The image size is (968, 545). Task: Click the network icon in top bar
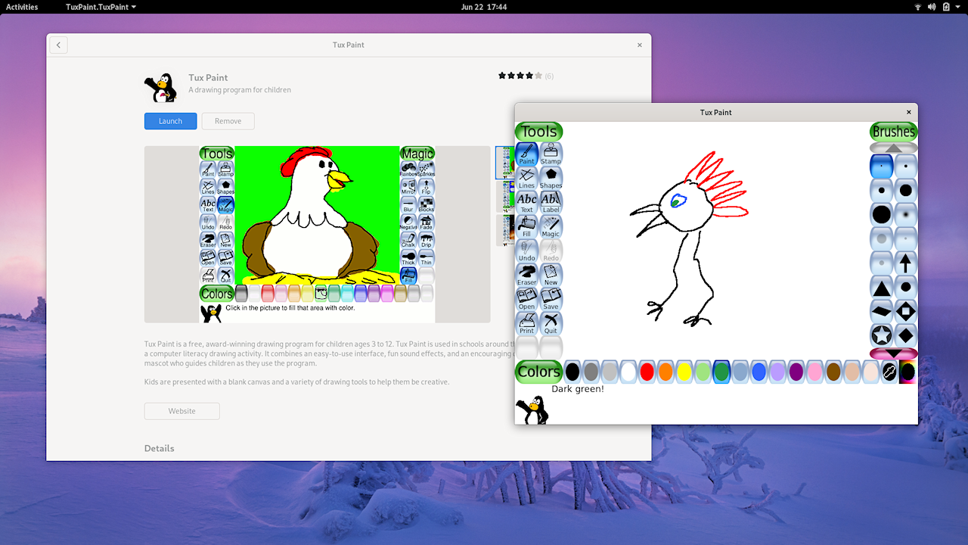click(x=918, y=7)
